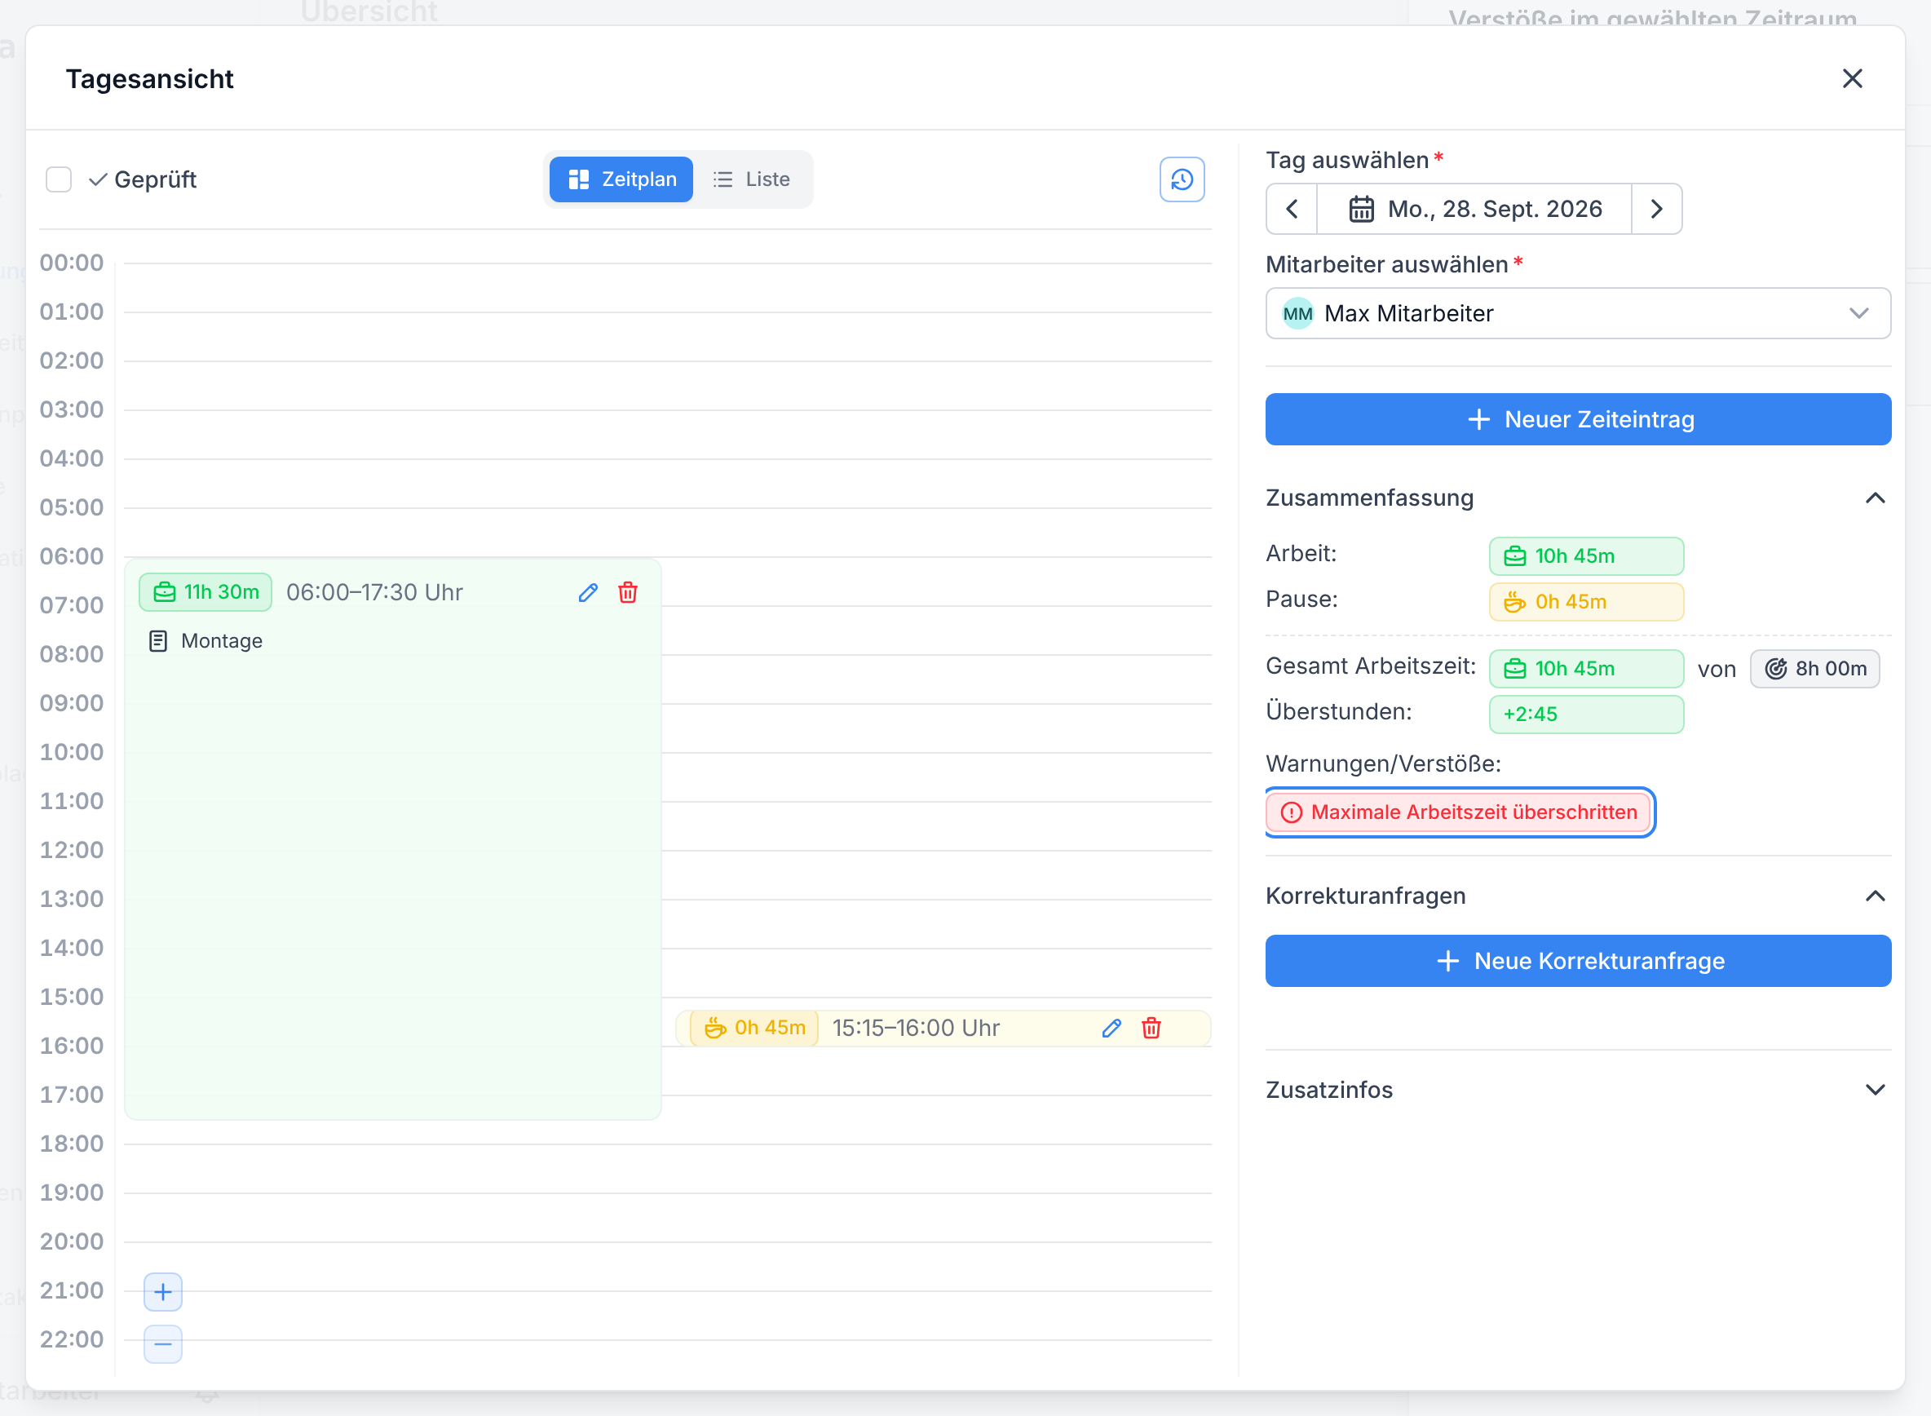Edit the 15:15–16:00 break entry
1931x1416 pixels.
click(x=1111, y=1028)
